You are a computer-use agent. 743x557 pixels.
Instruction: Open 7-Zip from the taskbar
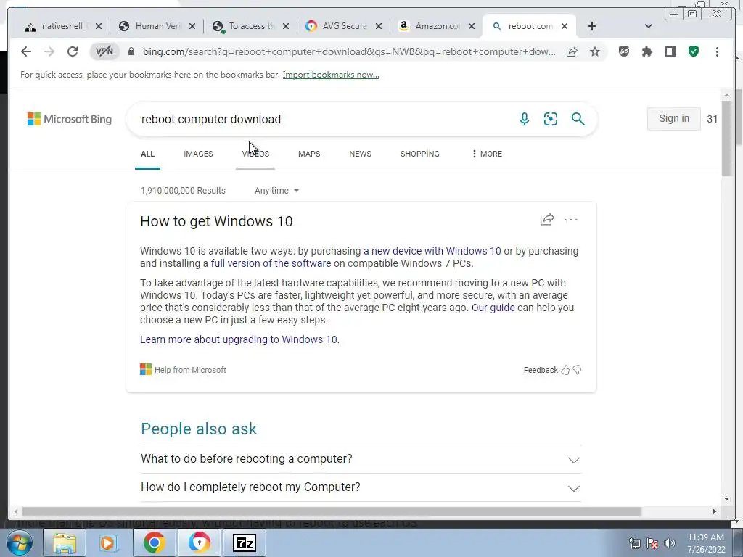pos(245,542)
